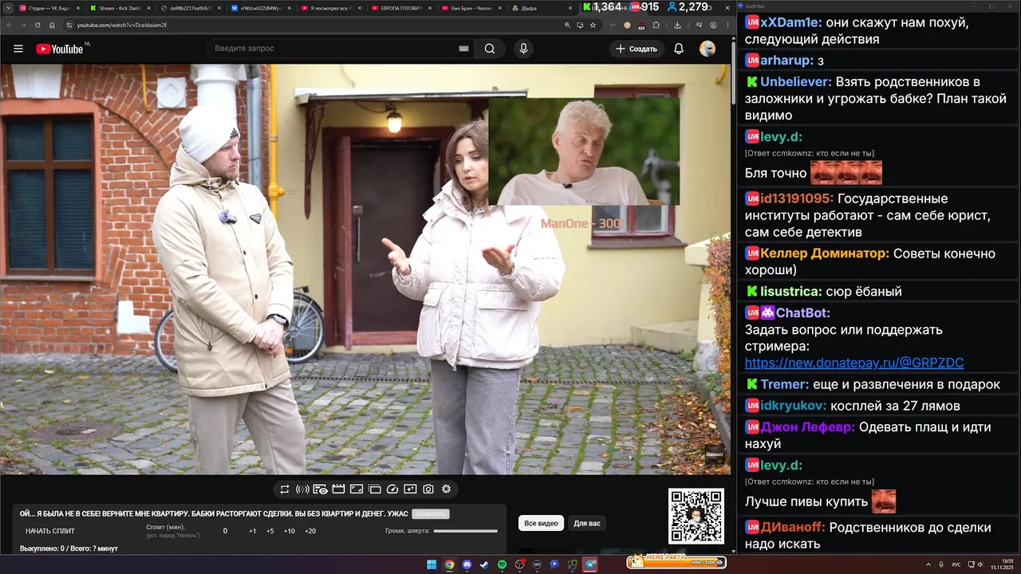Screen dimensions: 1021x574
Task: Click НАЧАТЬ СПЛИТ button
Action: tap(50, 531)
